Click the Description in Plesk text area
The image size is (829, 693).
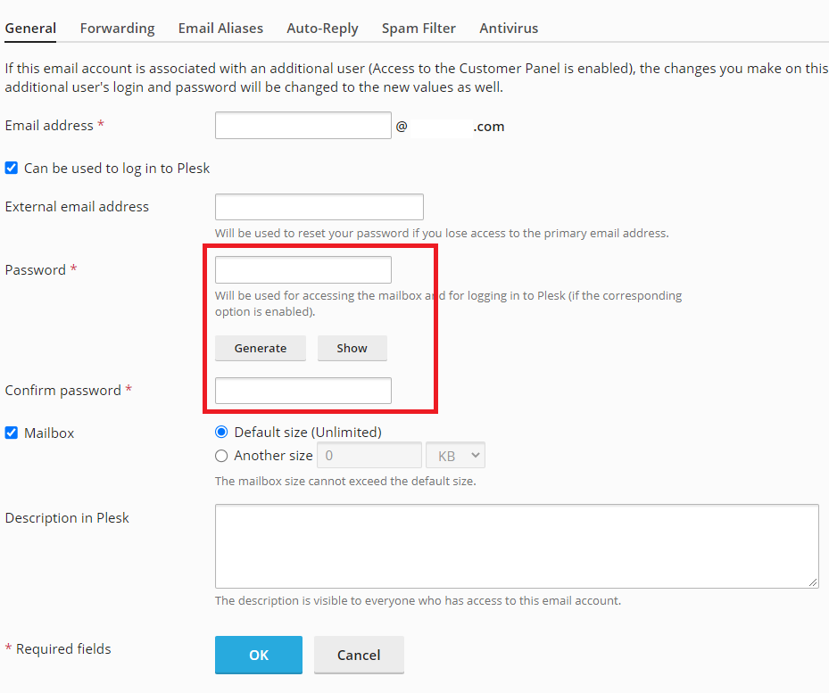pos(517,546)
